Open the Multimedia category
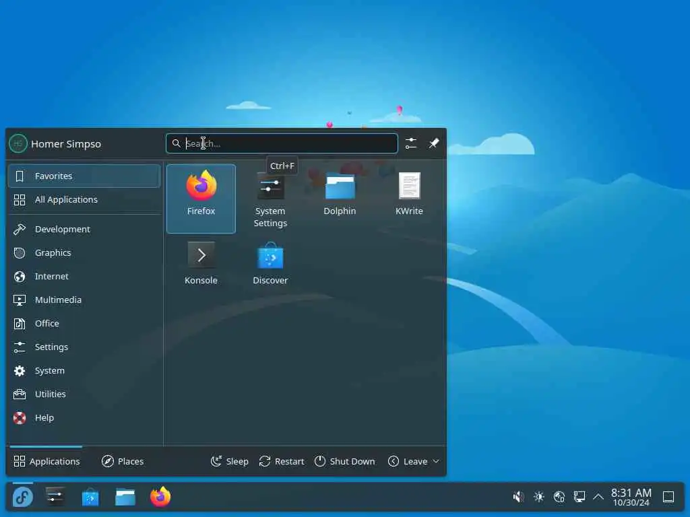The height and width of the screenshot is (517, 690). tap(84, 300)
